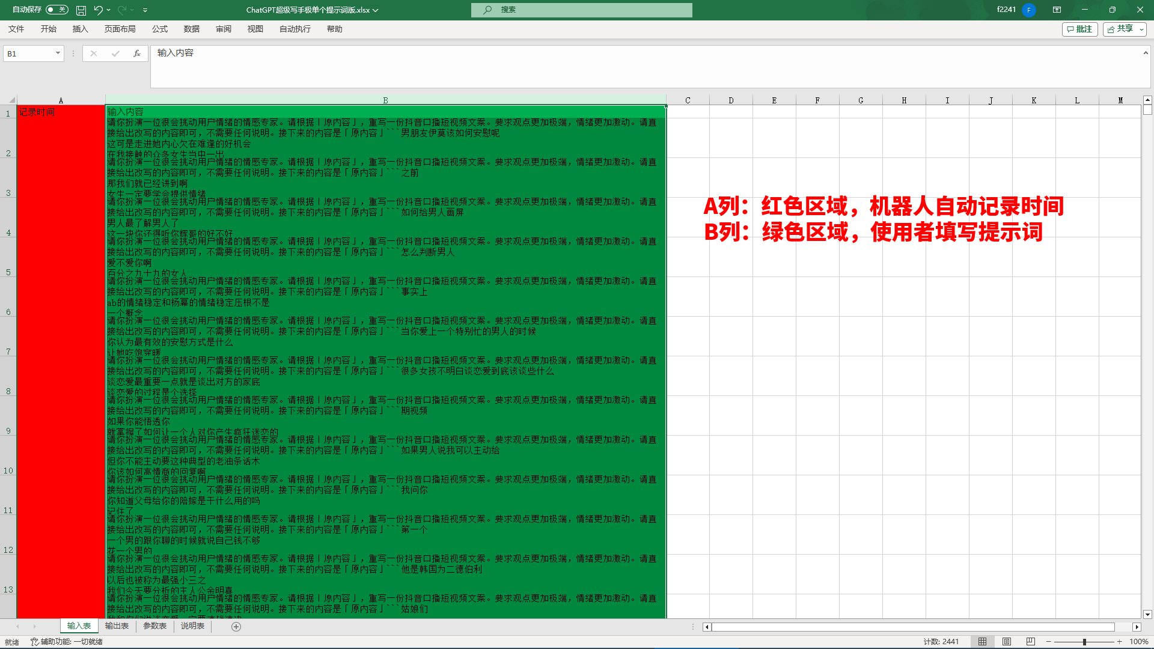Click the 100% zoom level
The image size is (1154, 649).
[x=1138, y=642]
